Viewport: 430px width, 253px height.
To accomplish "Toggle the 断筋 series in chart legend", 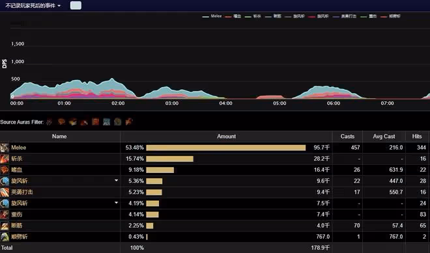I will [x=273, y=16].
